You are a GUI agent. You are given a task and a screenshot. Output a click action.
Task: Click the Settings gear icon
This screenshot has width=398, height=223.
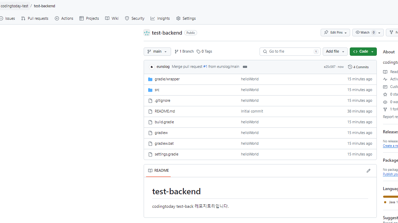pos(178,18)
